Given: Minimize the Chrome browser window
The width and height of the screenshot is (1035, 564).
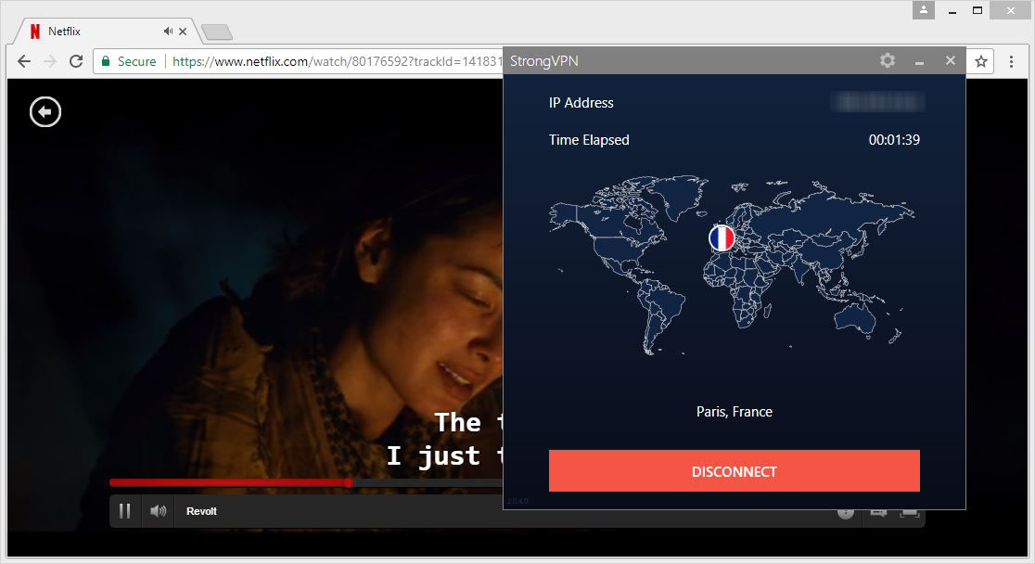Looking at the screenshot, I should [x=952, y=11].
